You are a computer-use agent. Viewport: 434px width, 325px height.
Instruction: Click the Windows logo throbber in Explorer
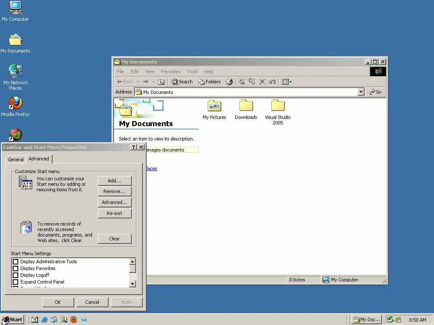378,72
